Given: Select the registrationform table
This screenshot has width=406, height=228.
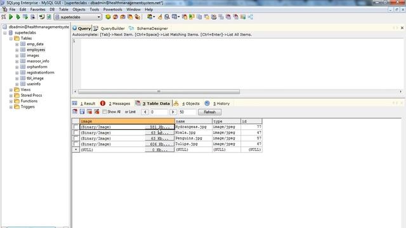Looking at the screenshot, I should coord(41,73).
